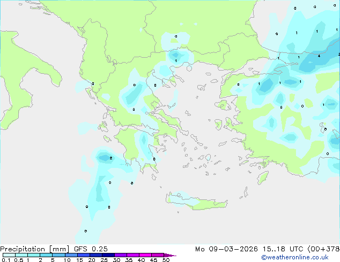Viewport: 340px width, 262px height.
Task: Pick the 30–35 mm purple legend swatch
Action: click(x=121, y=255)
